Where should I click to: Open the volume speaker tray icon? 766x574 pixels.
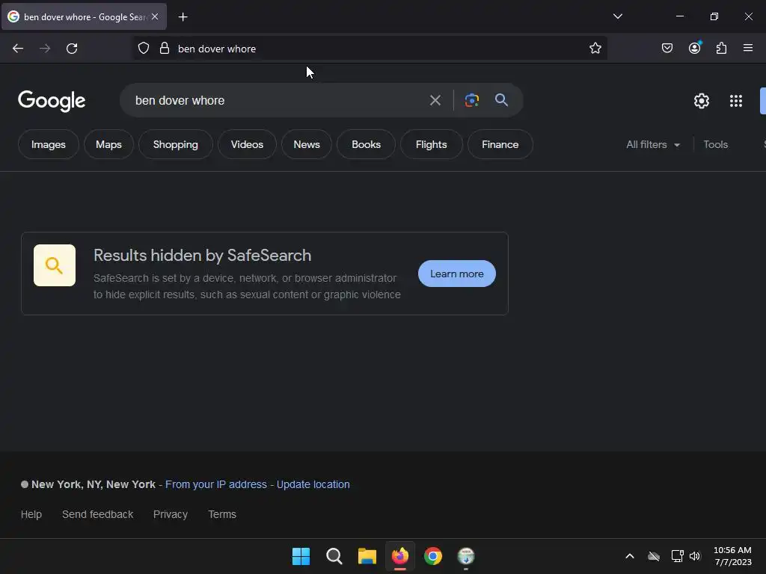click(x=695, y=556)
